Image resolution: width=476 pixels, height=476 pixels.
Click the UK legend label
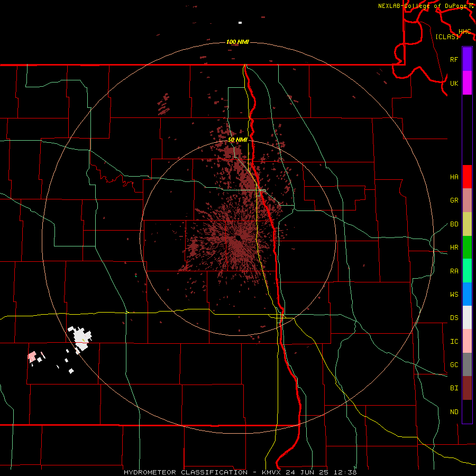pyautogui.click(x=454, y=83)
